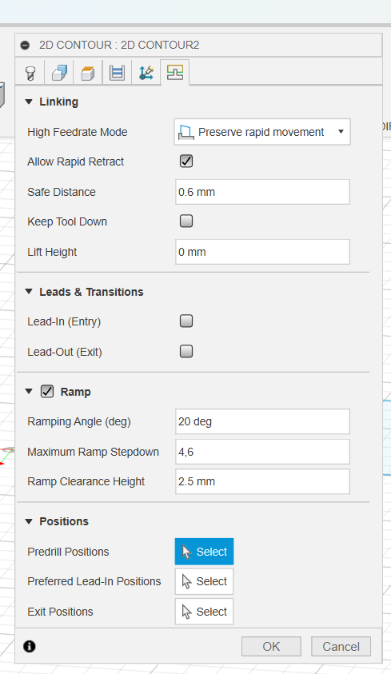Open the Tool tab icon
Image resolution: width=391 pixels, height=674 pixels.
pos(30,73)
